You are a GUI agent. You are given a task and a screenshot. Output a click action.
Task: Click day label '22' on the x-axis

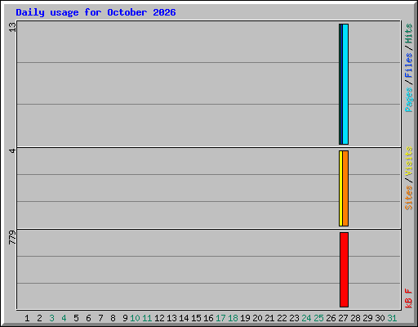(282, 318)
